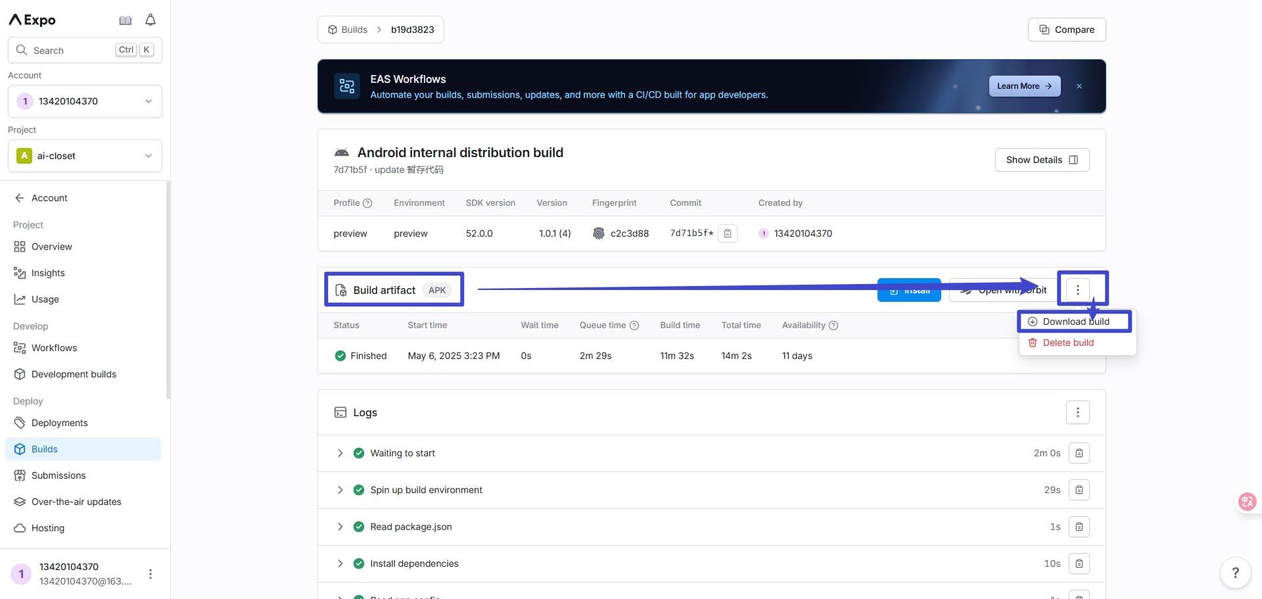
Task: Open the ai-closet project dropdown
Action: click(x=85, y=156)
